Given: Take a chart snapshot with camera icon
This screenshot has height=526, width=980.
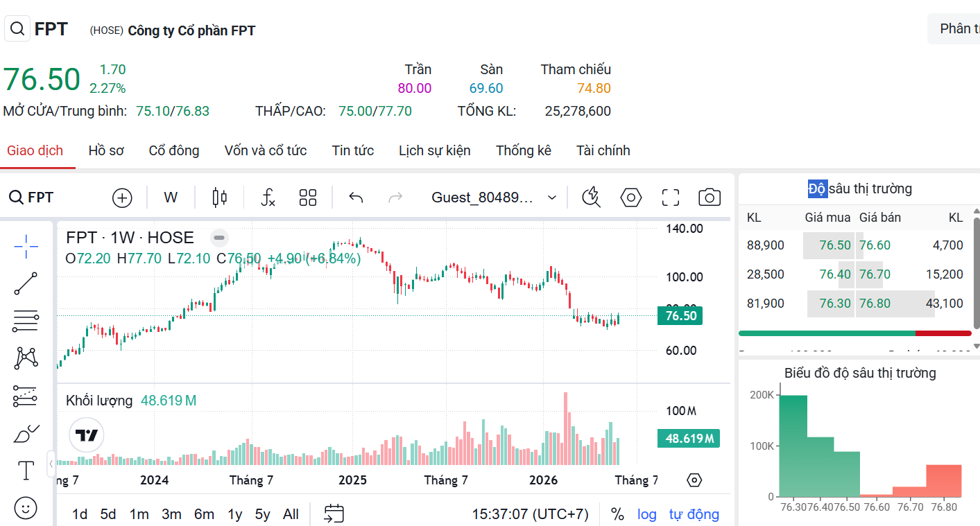Looking at the screenshot, I should pos(710,198).
